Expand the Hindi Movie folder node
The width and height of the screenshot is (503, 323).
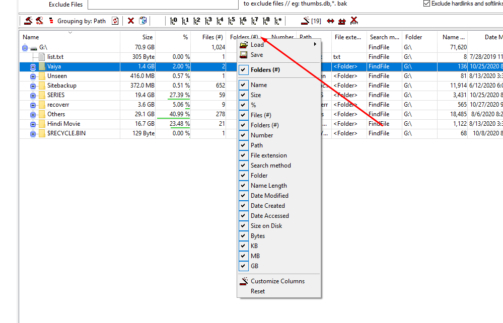click(33, 124)
